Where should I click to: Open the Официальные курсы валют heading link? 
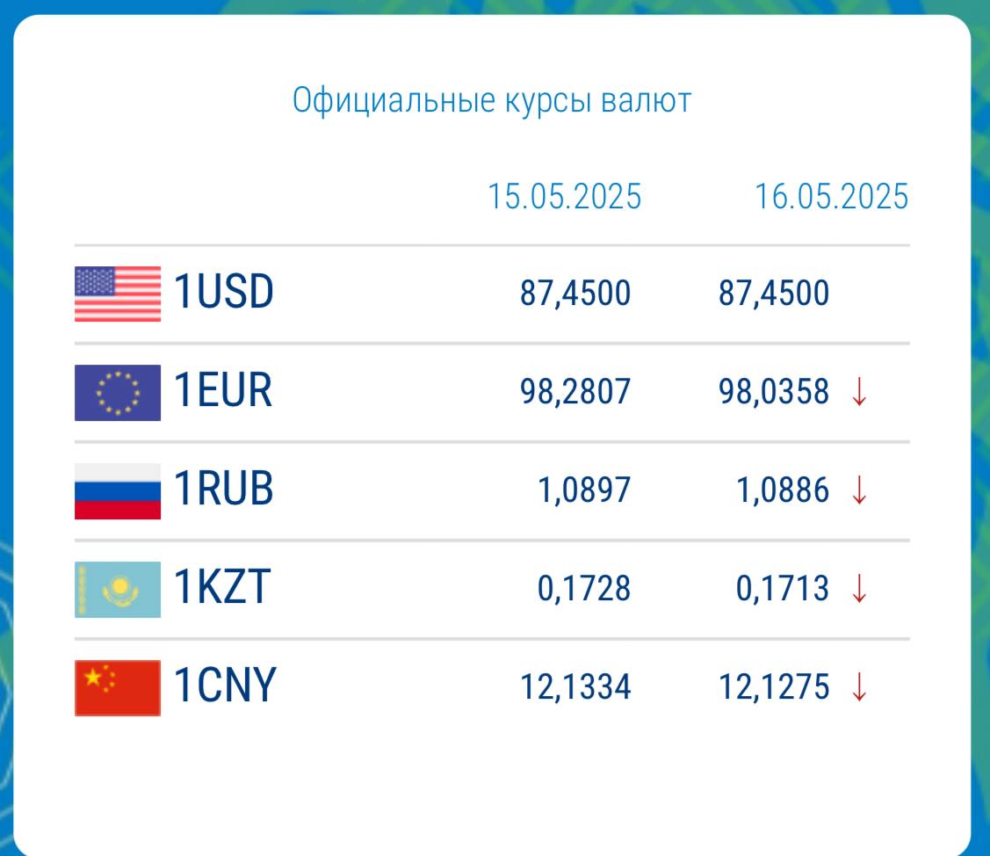click(492, 101)
